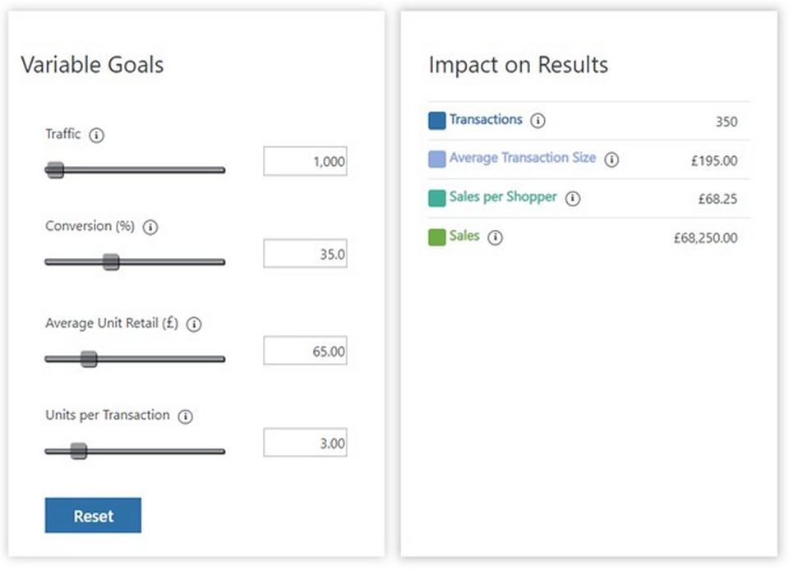This screenshot has width=789, height=571.
Task: Click the Conversion input showing 35.0
Action: coord(305,254)
